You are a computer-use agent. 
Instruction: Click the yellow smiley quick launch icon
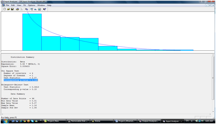tap(29, 121)
